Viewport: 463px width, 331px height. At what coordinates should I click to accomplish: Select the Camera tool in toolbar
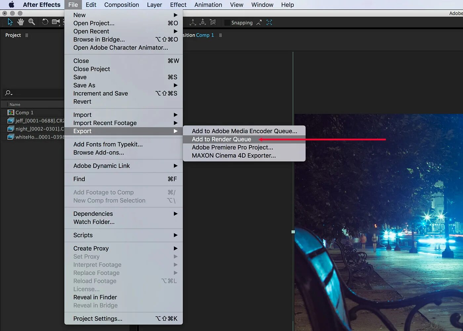(56, 22)
